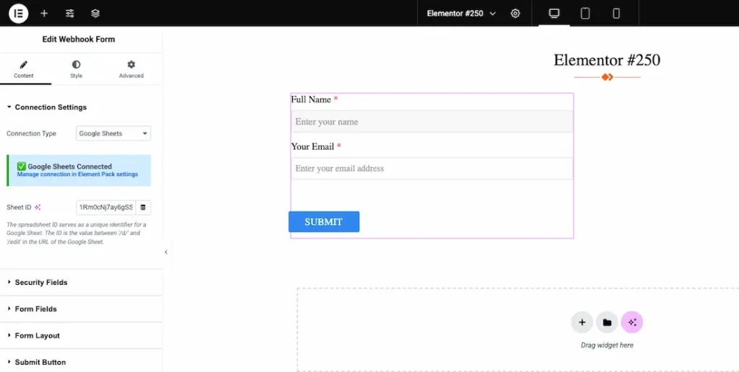Open site settings sliders icon
739x372 pixels.
(x=70, y=13)
